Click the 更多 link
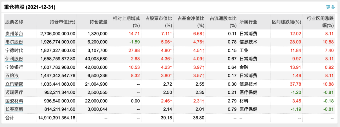The height and width of the screenshot is (127, 340). point(330,7)
